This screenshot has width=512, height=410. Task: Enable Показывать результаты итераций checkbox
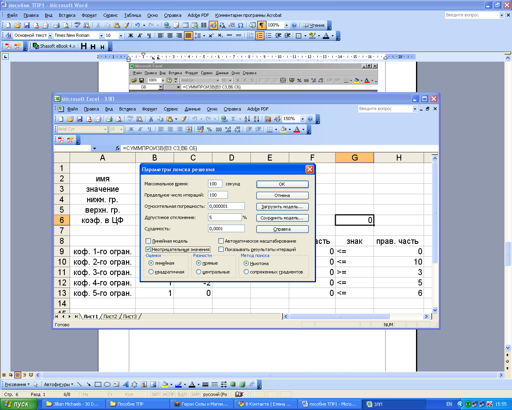(221, 249)
